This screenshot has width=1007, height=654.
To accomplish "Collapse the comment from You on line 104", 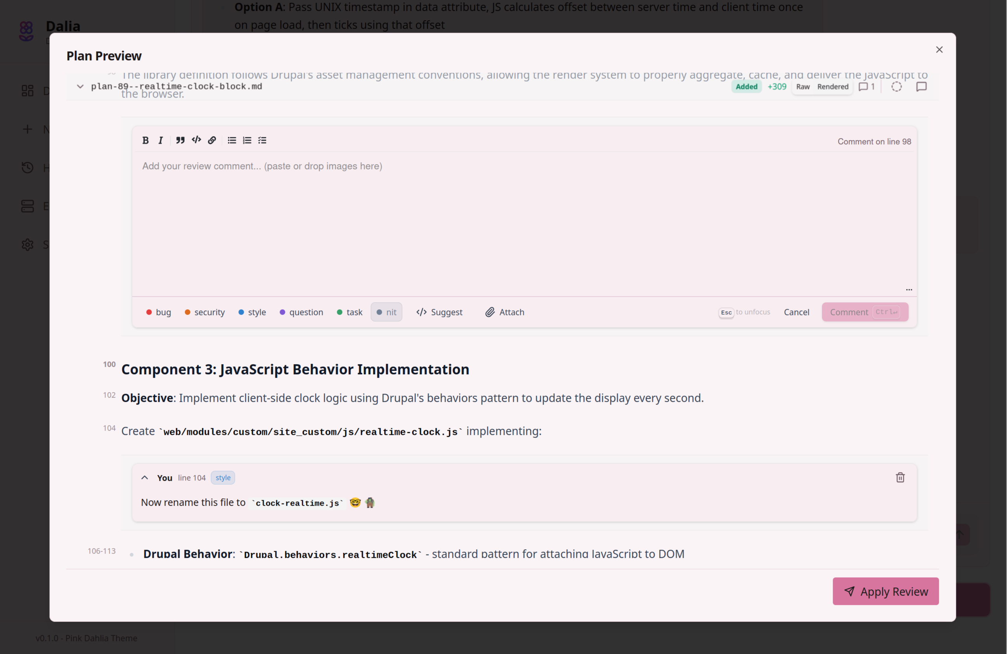I will point(145,478).
